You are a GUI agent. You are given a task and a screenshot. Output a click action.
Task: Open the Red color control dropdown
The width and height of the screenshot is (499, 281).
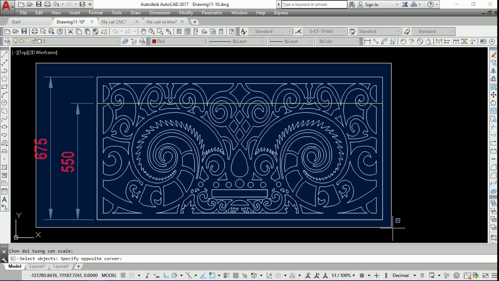(178, 41)
